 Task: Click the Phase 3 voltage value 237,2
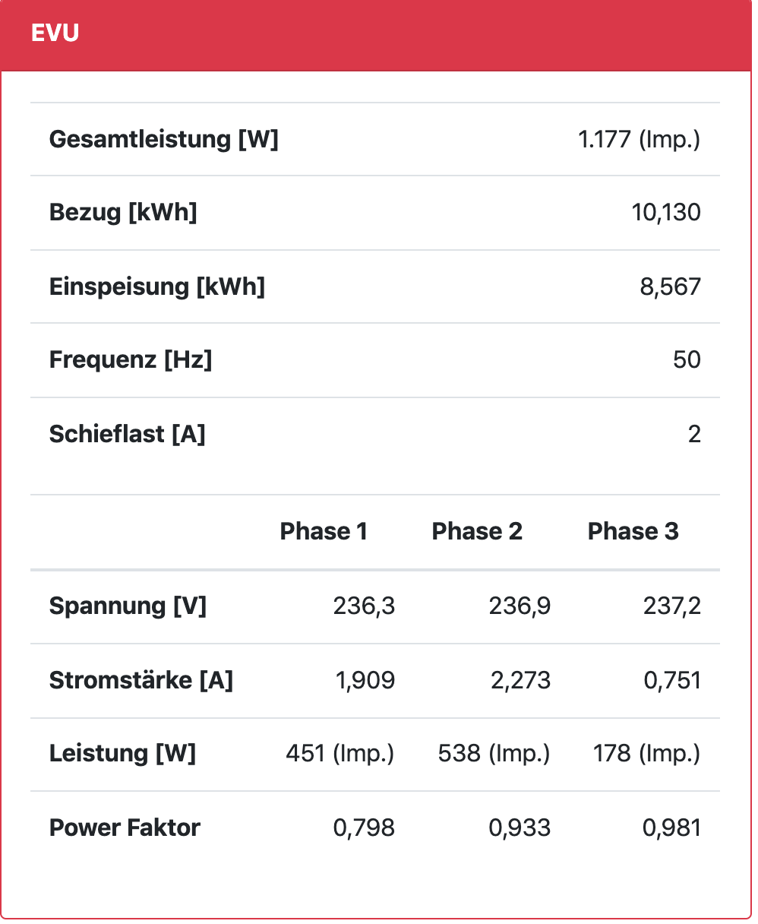click(671, 606)
